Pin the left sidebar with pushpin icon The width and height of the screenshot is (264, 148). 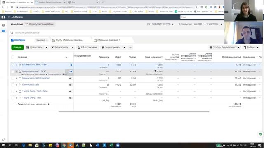point(3,139)
